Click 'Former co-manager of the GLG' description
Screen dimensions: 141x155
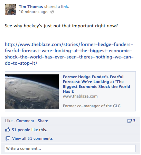point(92,106)
